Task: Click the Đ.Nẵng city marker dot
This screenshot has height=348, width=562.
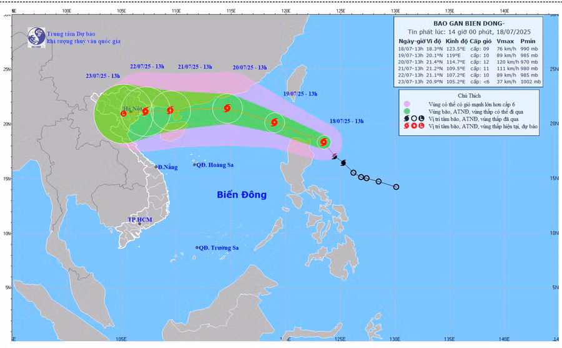Action: [156, 167]
